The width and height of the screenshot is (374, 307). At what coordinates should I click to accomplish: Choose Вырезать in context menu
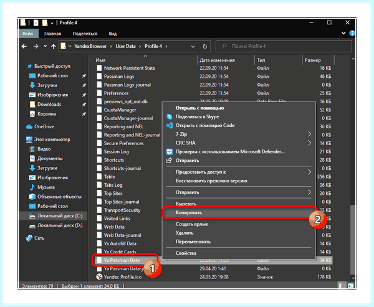coord(239,204)
